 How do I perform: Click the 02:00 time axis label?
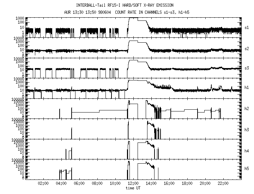[43, 183]
